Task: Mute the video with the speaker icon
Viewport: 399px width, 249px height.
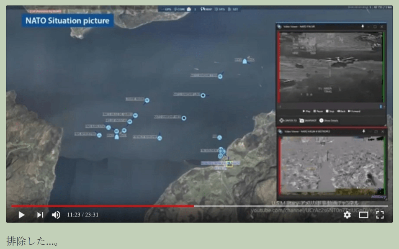Action: [56, 215]
